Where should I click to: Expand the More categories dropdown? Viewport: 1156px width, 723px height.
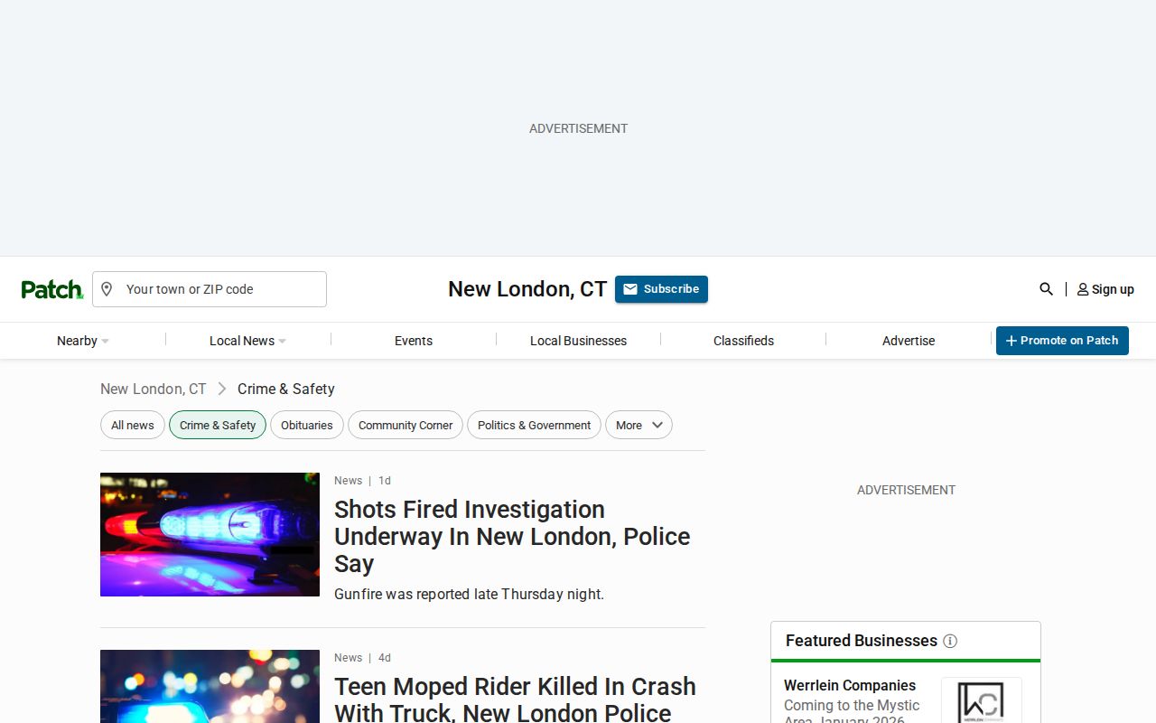(639, 425)
